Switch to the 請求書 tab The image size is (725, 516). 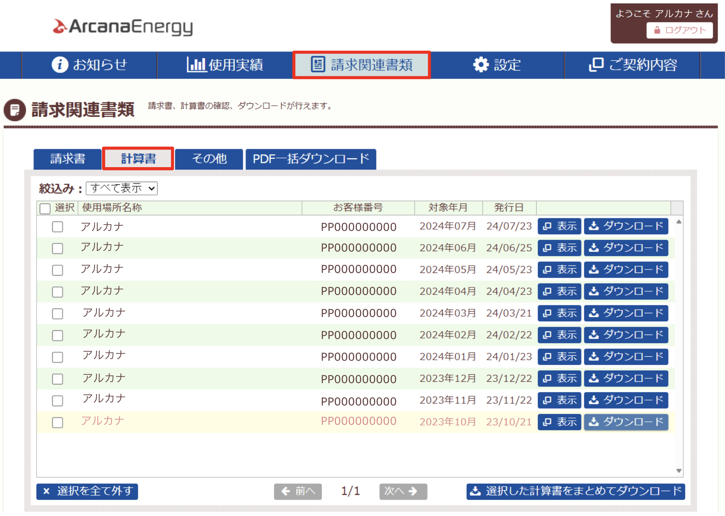(67, 159)
